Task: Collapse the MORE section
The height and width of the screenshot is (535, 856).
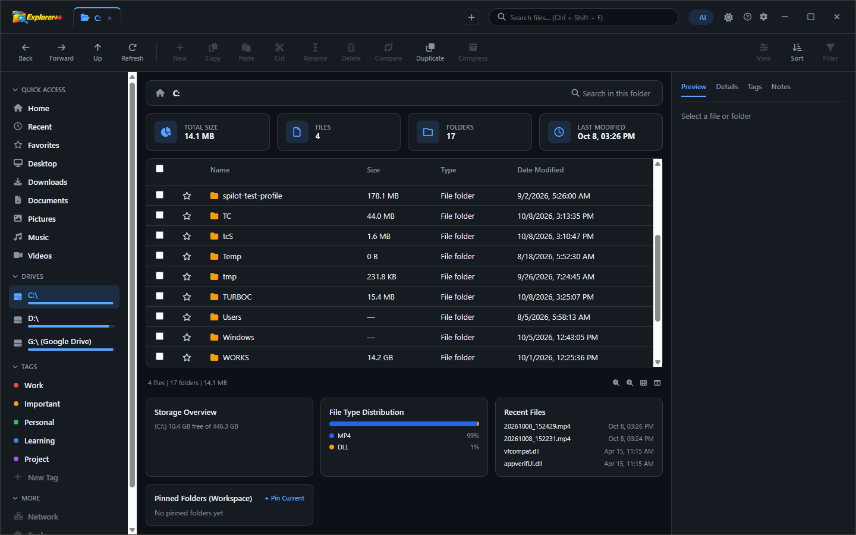Action: (x=26, y=498)
